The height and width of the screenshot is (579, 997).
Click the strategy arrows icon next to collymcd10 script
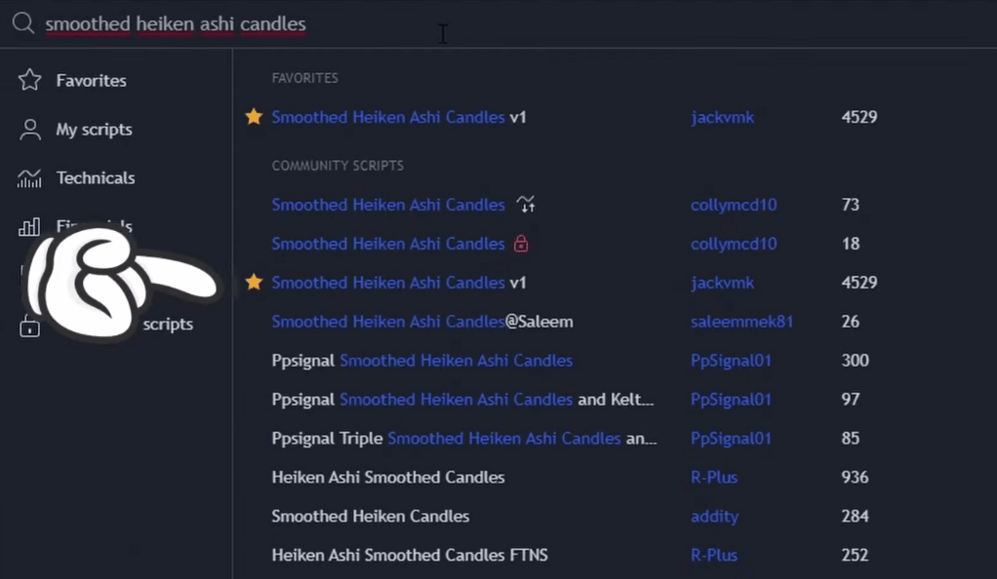526,205
